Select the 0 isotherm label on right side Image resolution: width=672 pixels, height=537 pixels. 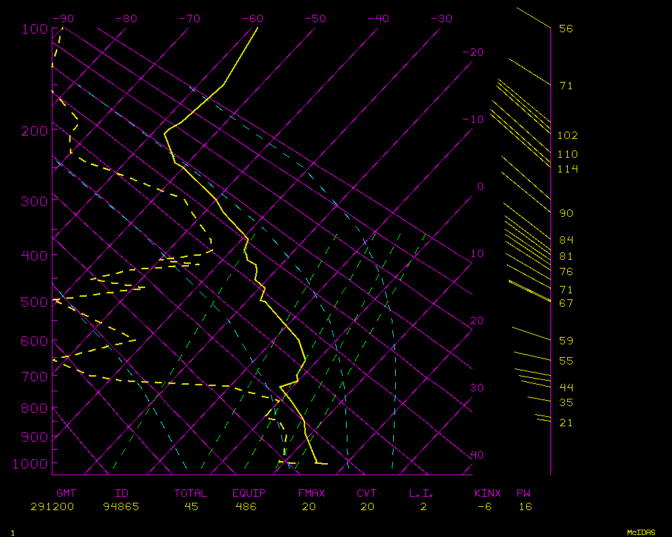[480, 187]
